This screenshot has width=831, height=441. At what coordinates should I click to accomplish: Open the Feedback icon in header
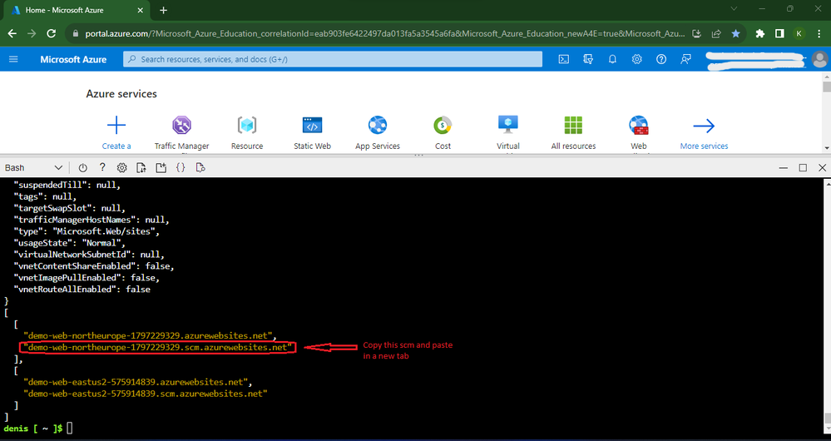(x=685, y=59)
